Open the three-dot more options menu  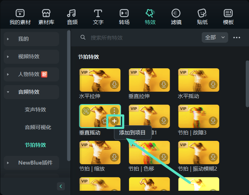[237, 38]
